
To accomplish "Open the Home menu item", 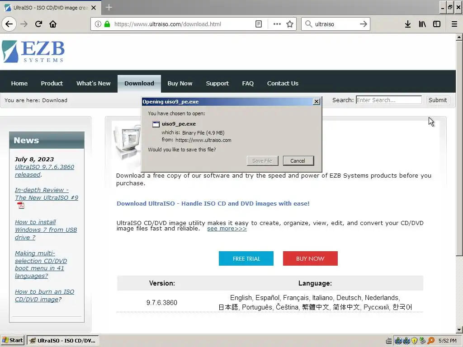I will click(19, 84).
